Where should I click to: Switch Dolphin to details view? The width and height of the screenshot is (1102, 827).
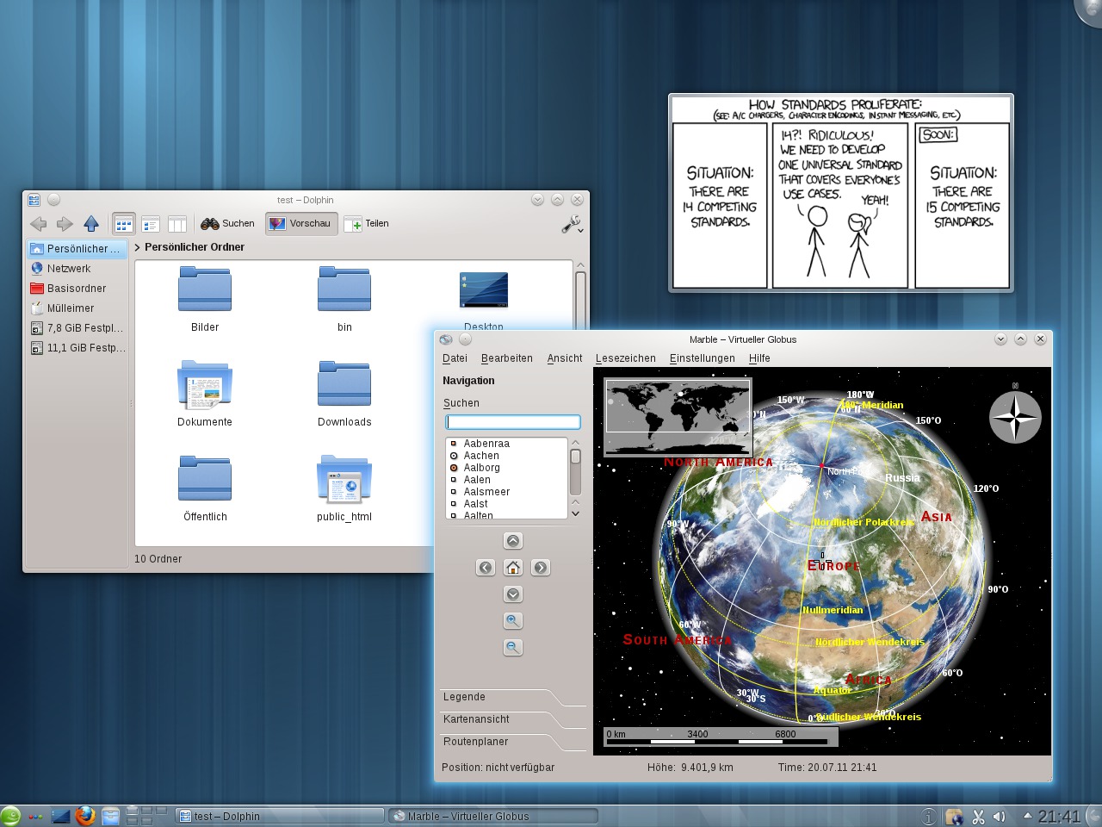click(x=151, y=224)
